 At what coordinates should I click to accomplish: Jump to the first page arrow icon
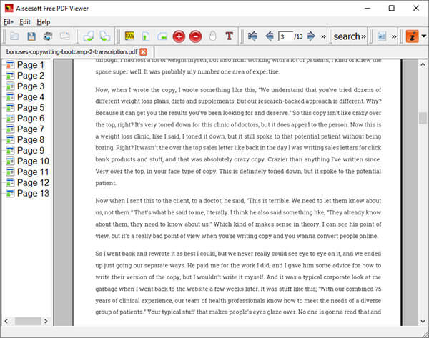(x=252, y=36)
